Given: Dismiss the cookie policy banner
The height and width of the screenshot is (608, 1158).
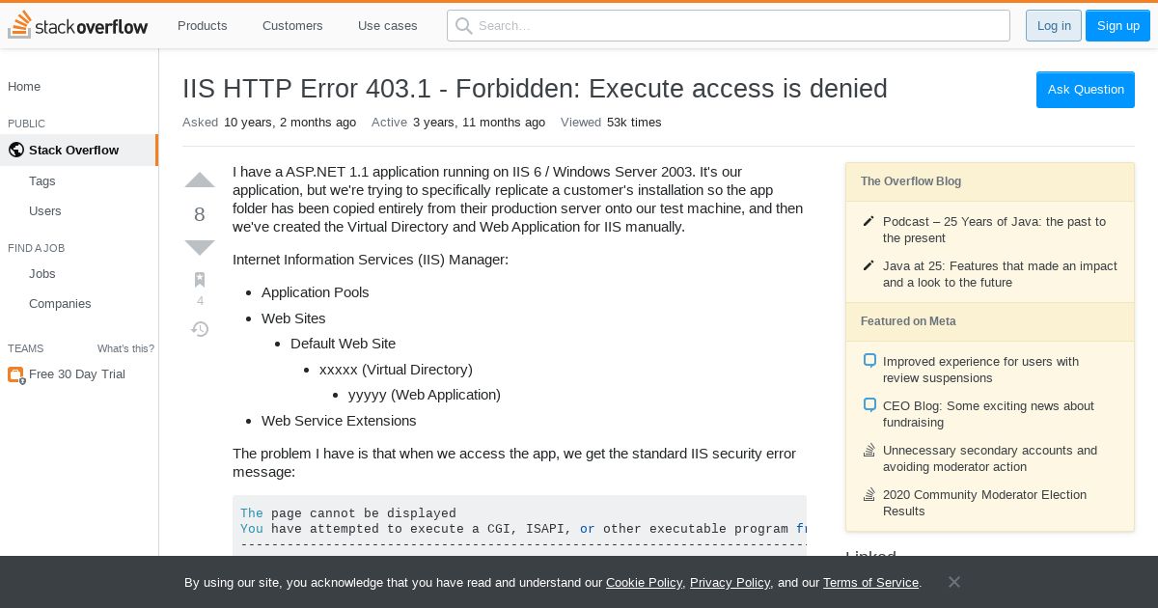Looking at the screenshot, I should pos(953,582).
